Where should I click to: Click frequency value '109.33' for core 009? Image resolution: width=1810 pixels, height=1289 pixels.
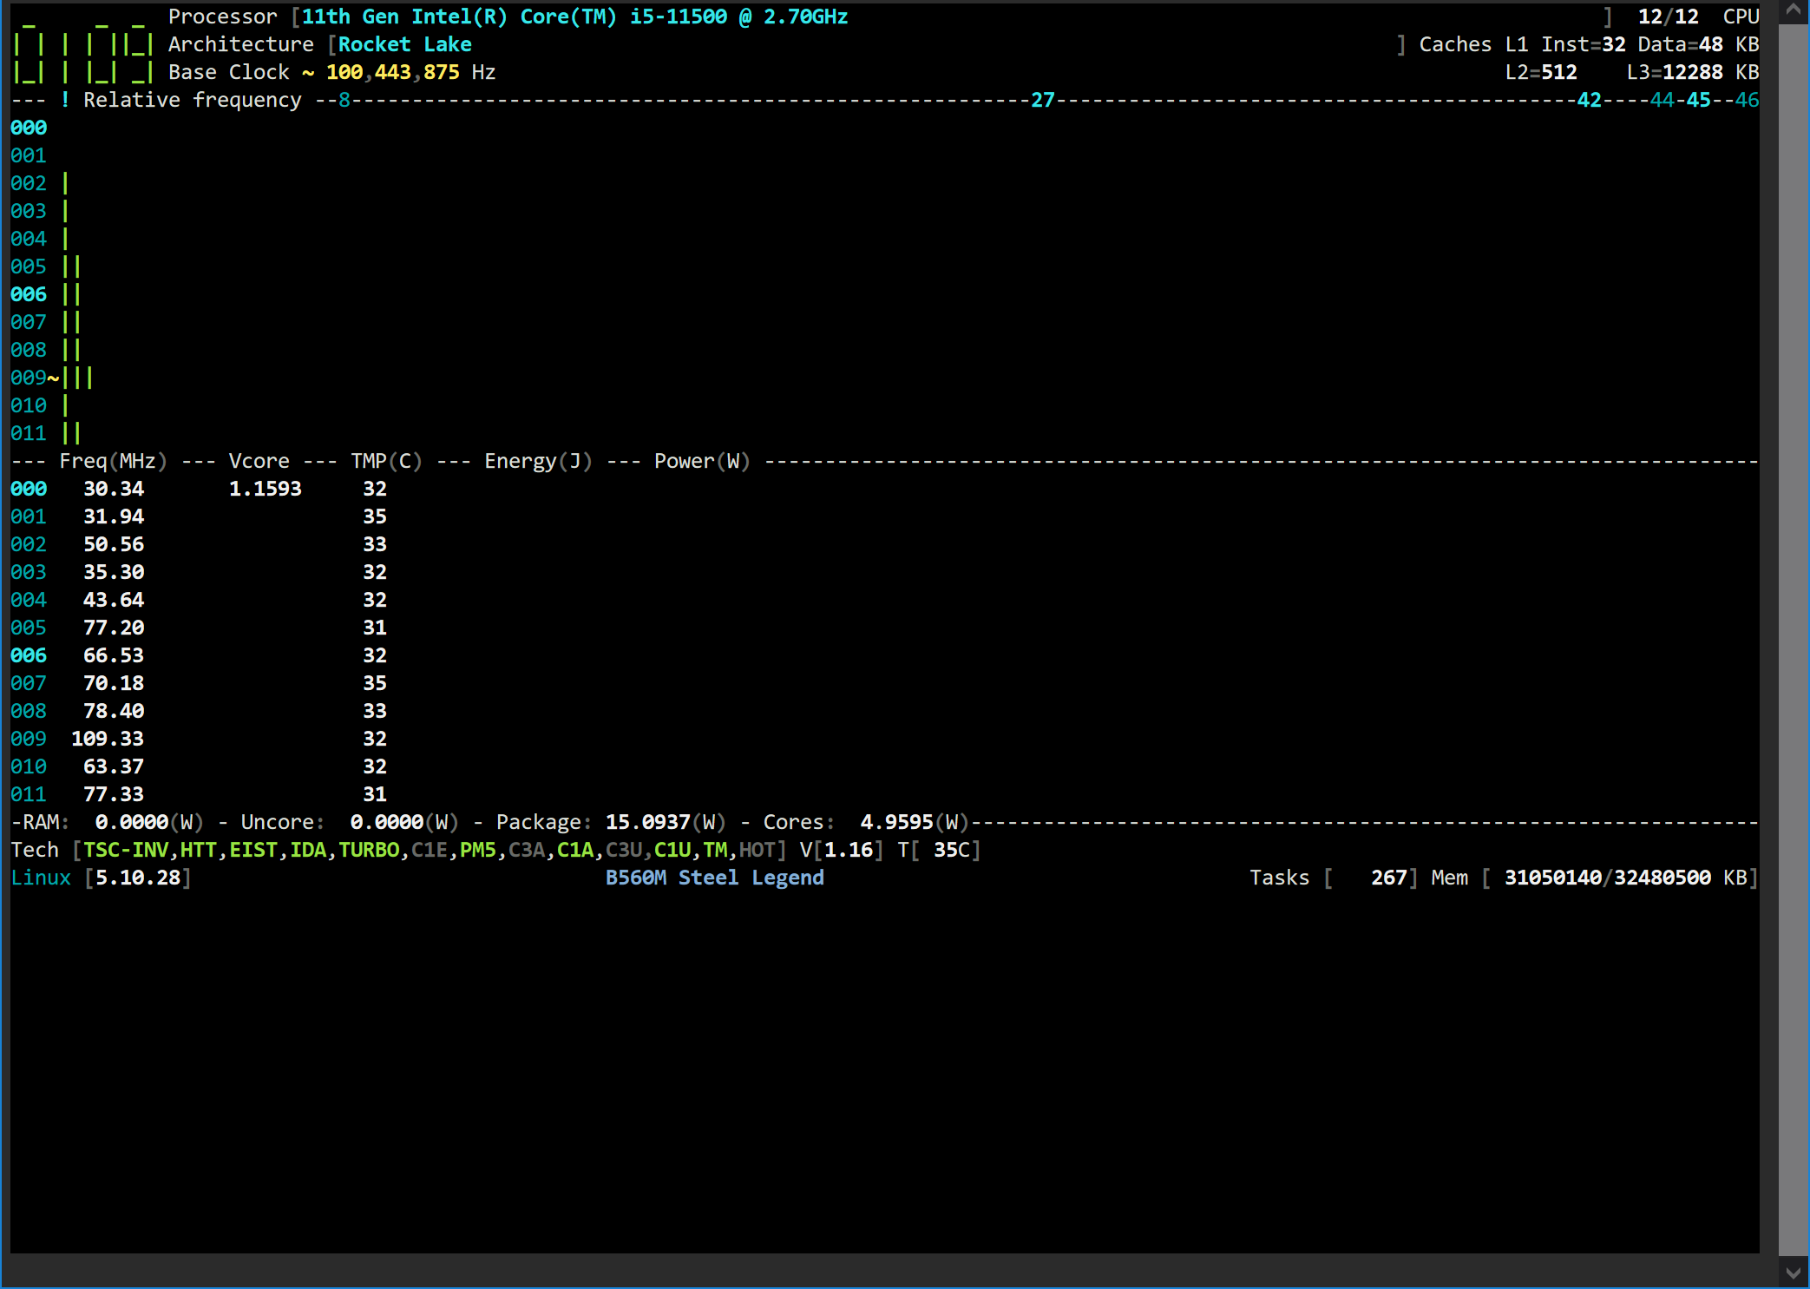click(x=108, y=739)
